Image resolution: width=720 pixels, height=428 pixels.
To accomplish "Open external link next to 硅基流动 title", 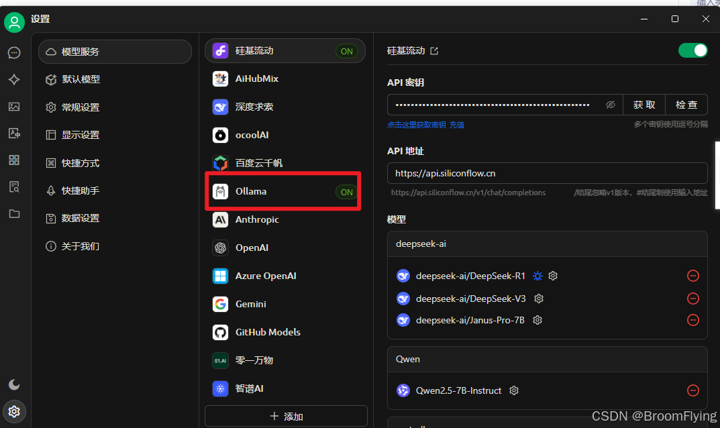I will click(x=434, y=51).
